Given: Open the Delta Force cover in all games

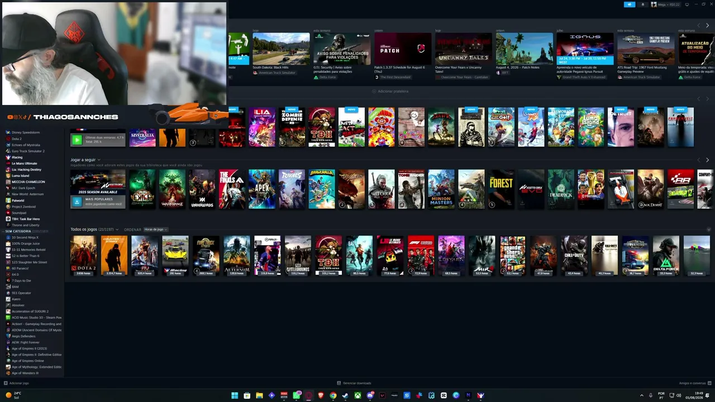Looking at the screenshot, I should [x=666, y=256].
